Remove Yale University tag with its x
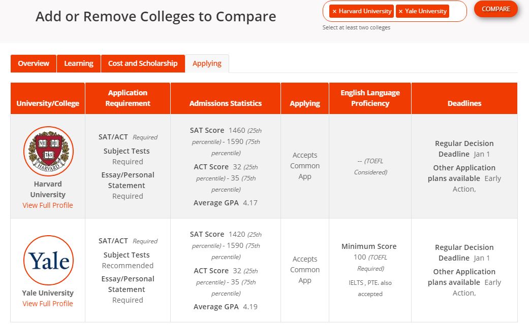 click(400, 11)
